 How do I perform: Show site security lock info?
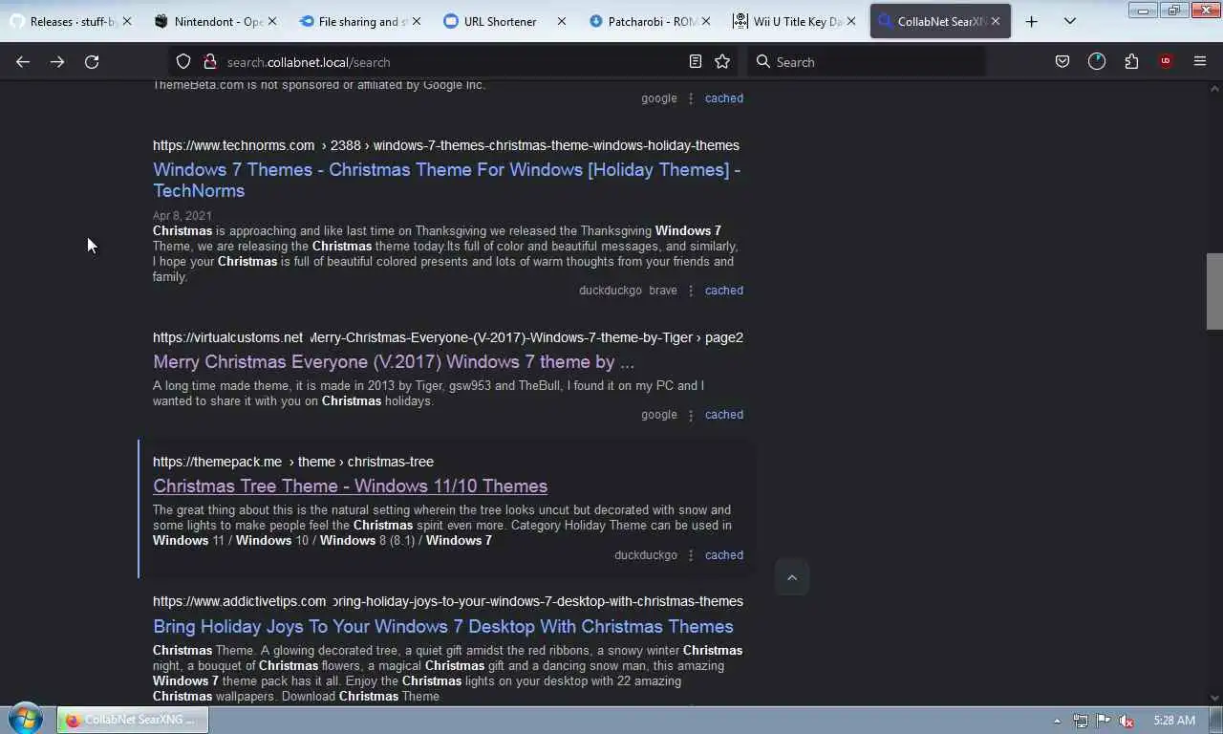[x=210, y=62]
